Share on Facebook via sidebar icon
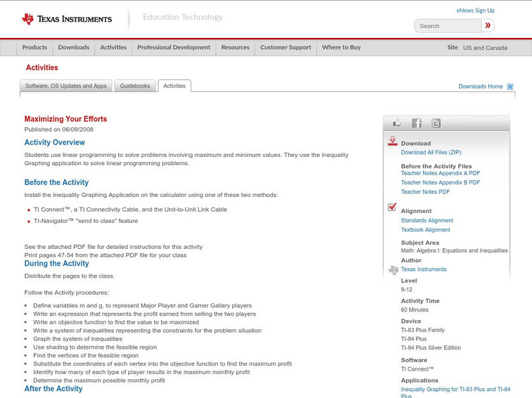Screen dimensions: 532x398 coord(417,123)
